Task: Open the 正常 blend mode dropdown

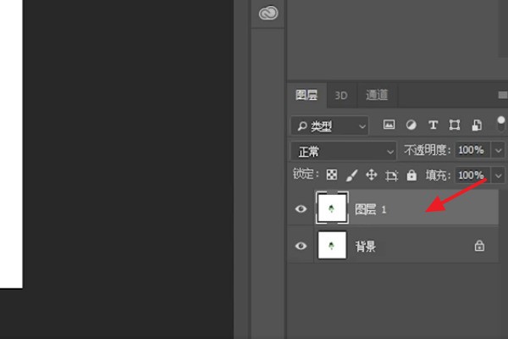Action: click(343, 151)
